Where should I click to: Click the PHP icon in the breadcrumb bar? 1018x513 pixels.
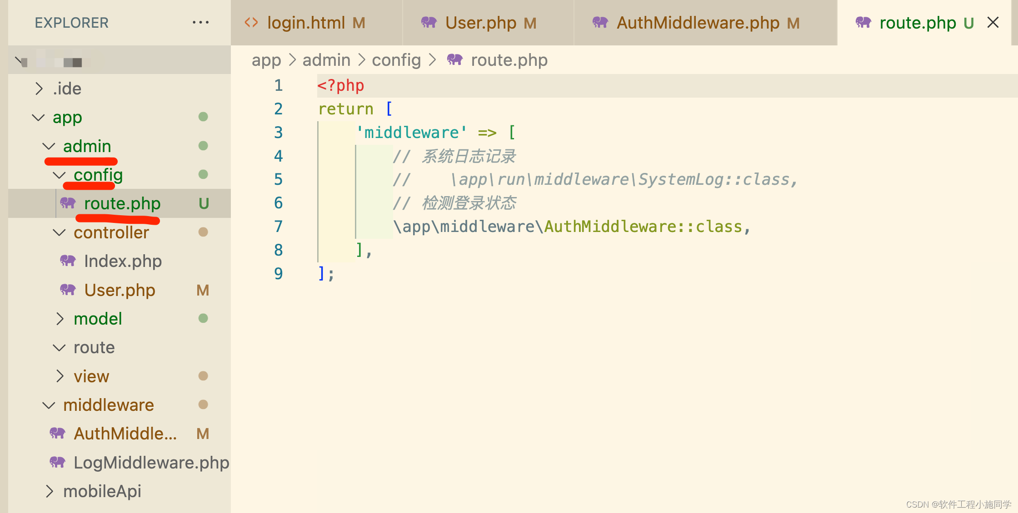(x=454, y=59)
